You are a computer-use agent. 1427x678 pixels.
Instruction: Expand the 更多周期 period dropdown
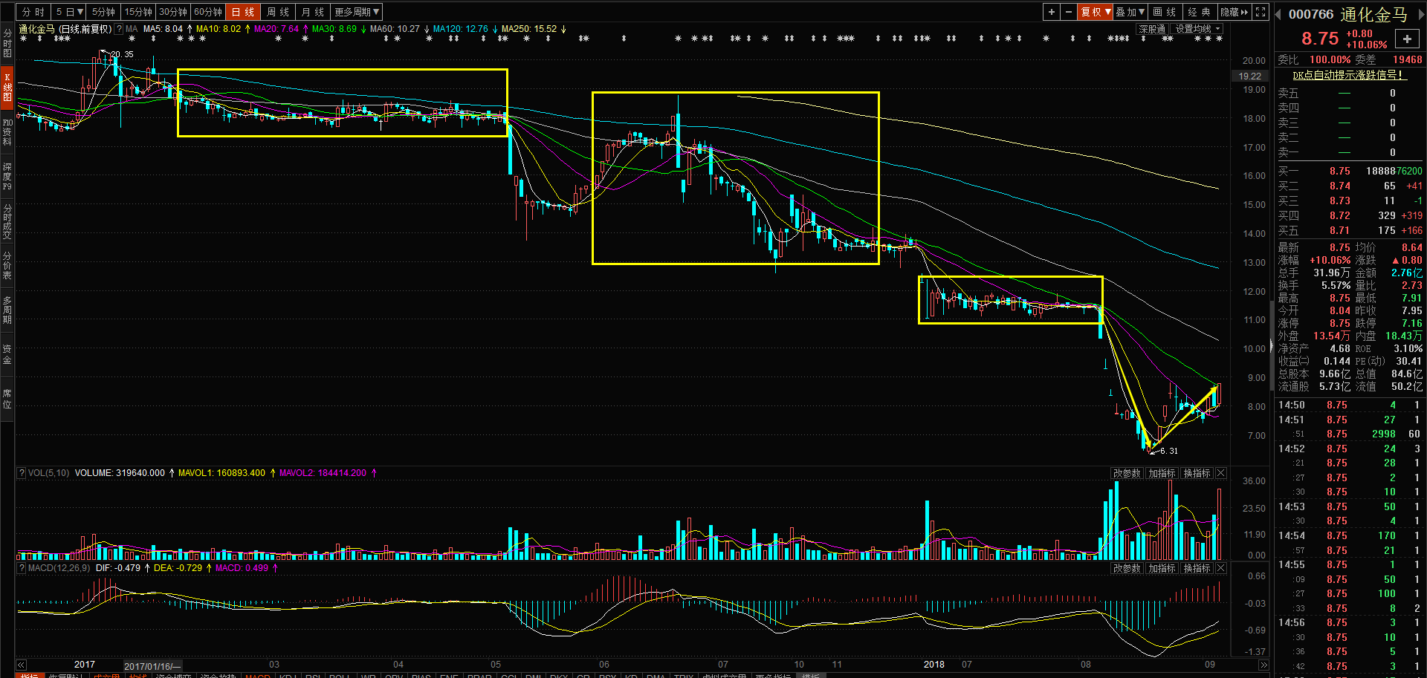coord(357,12)
